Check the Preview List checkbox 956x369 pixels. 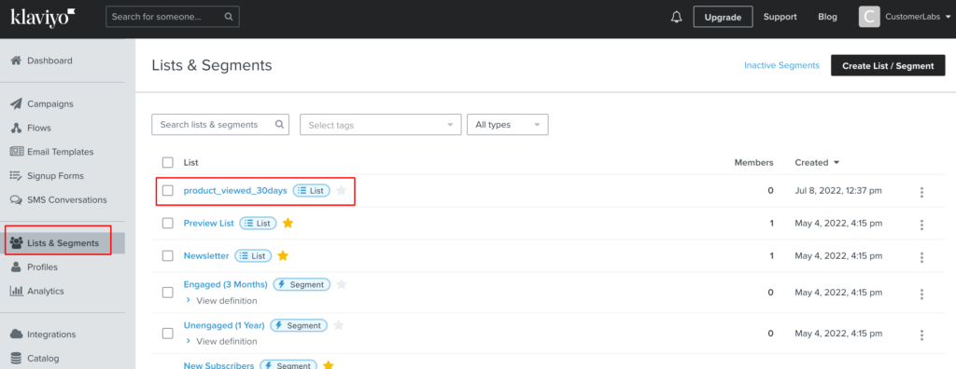[168, 223]
